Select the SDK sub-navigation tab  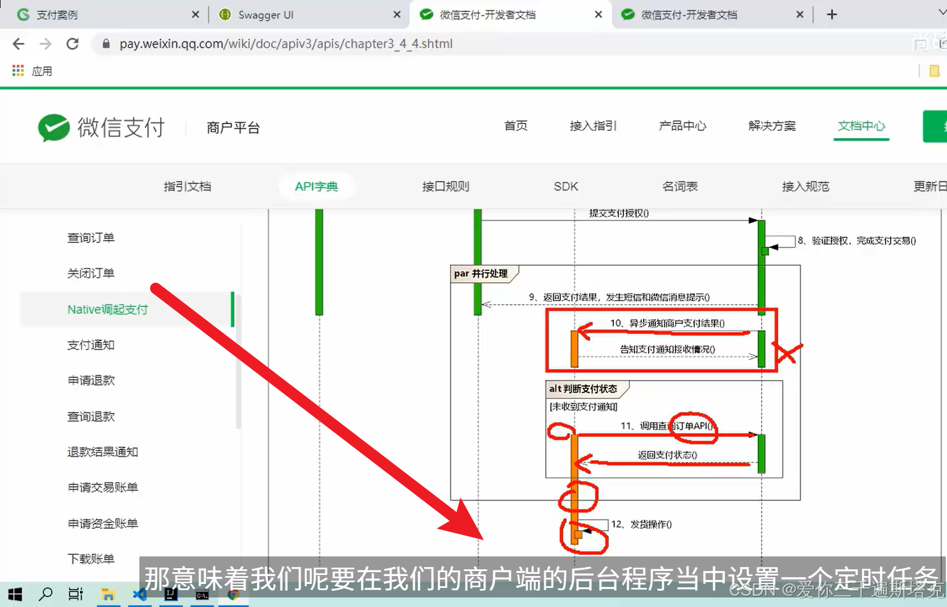click(566, 187)
